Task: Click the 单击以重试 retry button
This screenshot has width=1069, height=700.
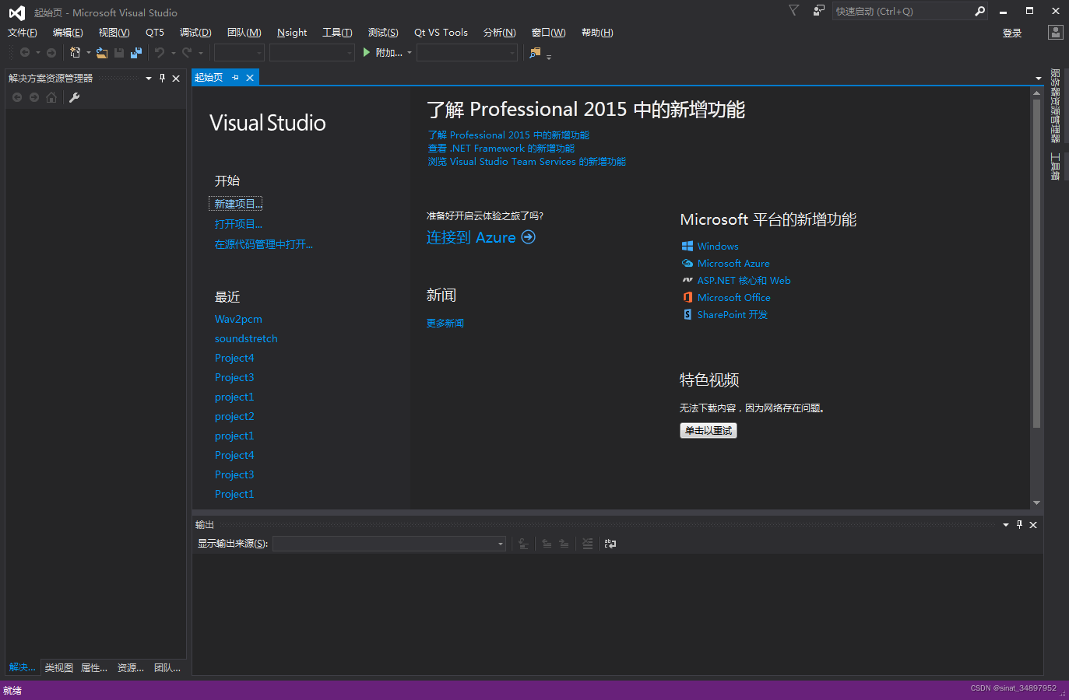Action: point(709,431)
